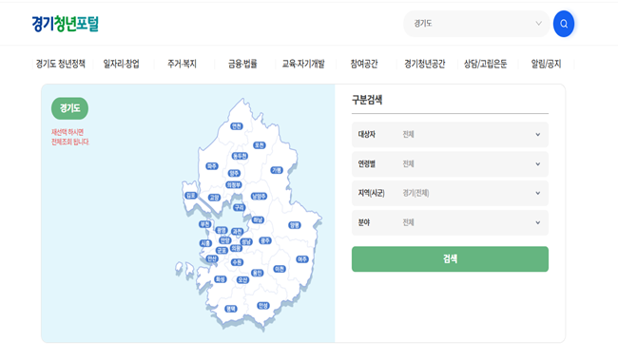
Task: Select 김포 on the map
Action: (191, 196)
